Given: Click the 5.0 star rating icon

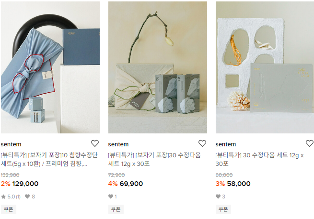Looking at the screenshot, I should 4,197.
